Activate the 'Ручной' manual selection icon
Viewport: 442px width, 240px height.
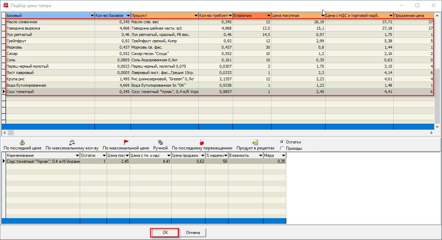[160, 142]
